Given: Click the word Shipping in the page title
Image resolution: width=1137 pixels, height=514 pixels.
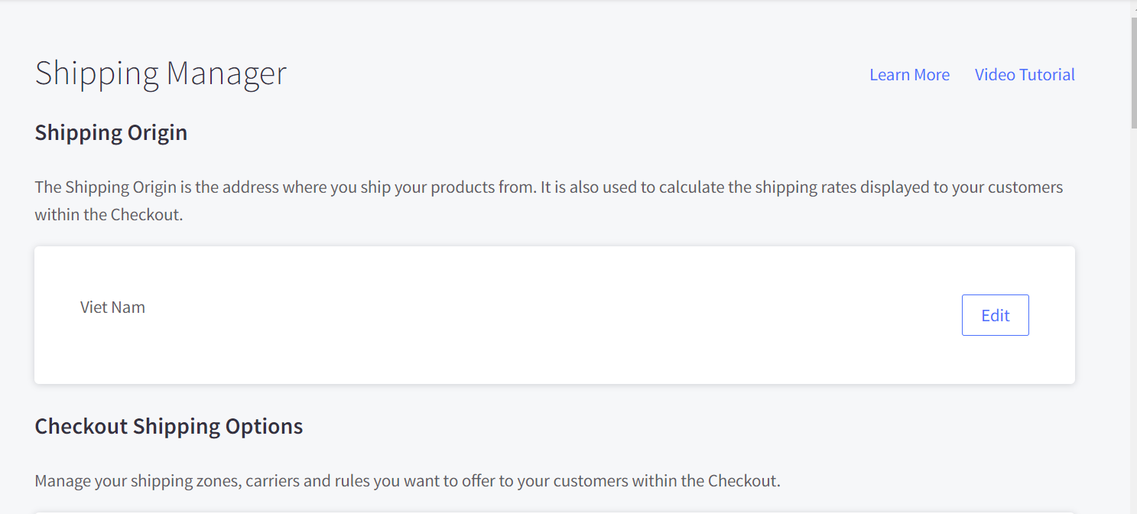Looking at the screenshot, I should [x=96, y=73].
